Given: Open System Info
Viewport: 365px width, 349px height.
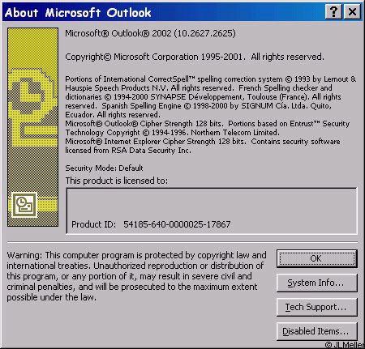Looking at the screenshot, I should [317, 283].
